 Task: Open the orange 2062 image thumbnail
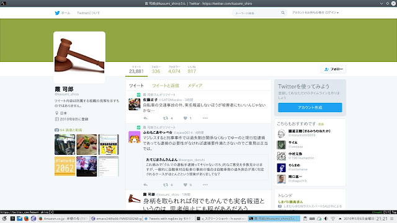point(65,167)
